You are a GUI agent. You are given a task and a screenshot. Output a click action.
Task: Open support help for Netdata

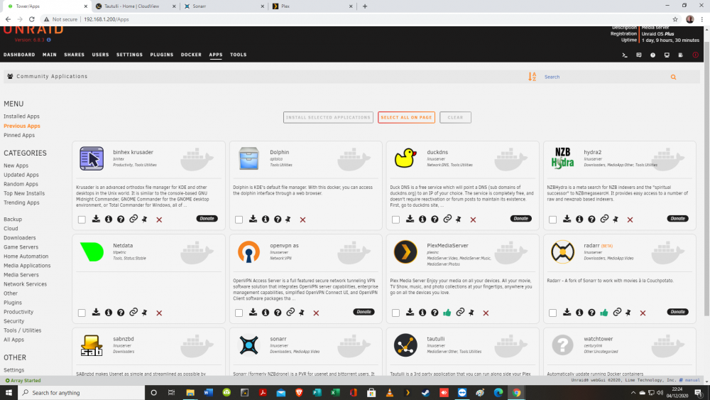tap(121, 313)
